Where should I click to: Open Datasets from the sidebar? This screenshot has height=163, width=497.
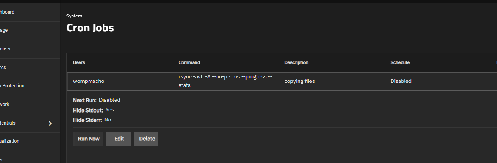click(5, 49)
